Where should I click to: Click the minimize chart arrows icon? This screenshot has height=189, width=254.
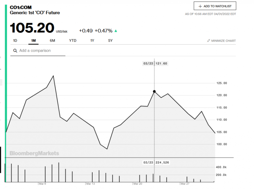[209, 41]
